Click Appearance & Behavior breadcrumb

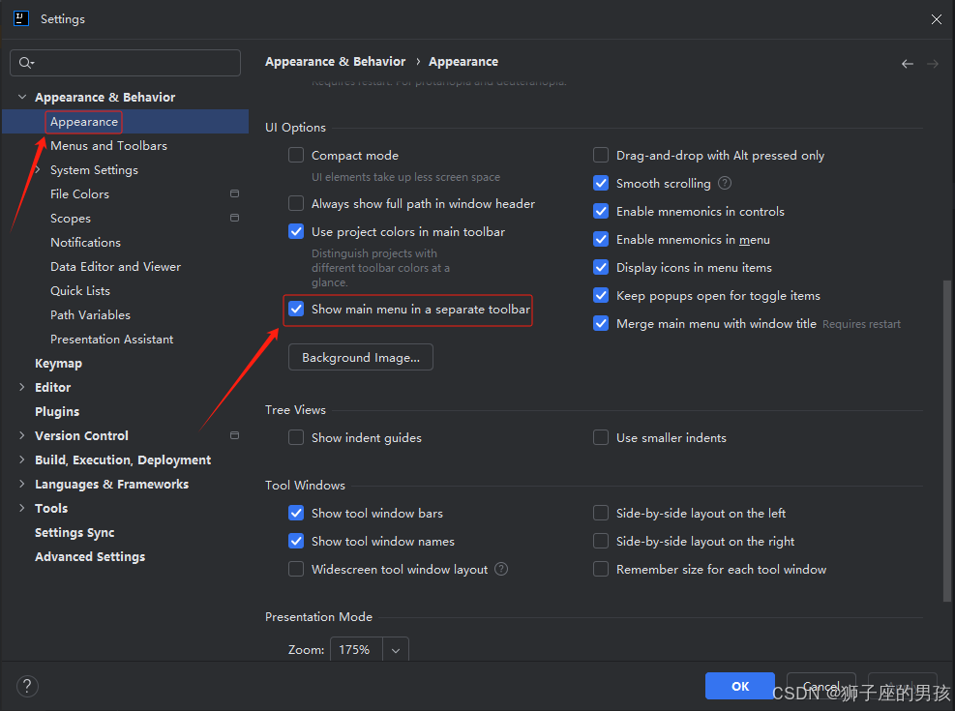point(335,62)
